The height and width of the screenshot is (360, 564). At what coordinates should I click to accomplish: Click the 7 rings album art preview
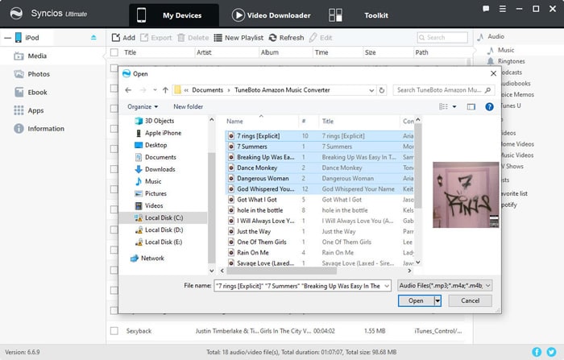pos(466,195)
